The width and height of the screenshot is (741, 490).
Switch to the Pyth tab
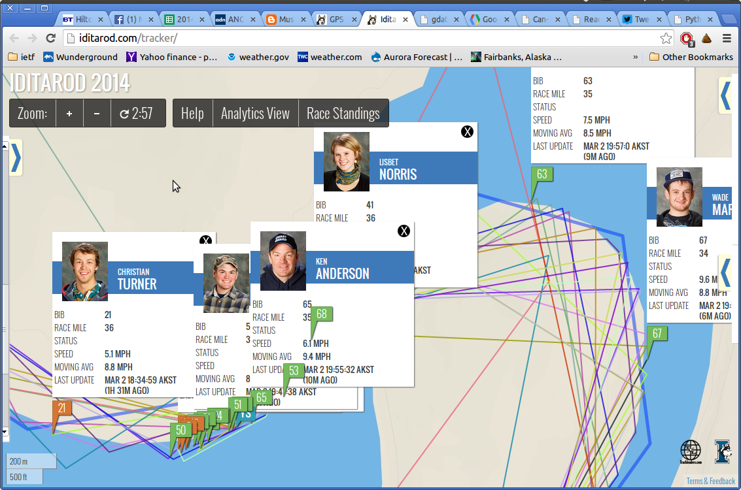[693, 20]
